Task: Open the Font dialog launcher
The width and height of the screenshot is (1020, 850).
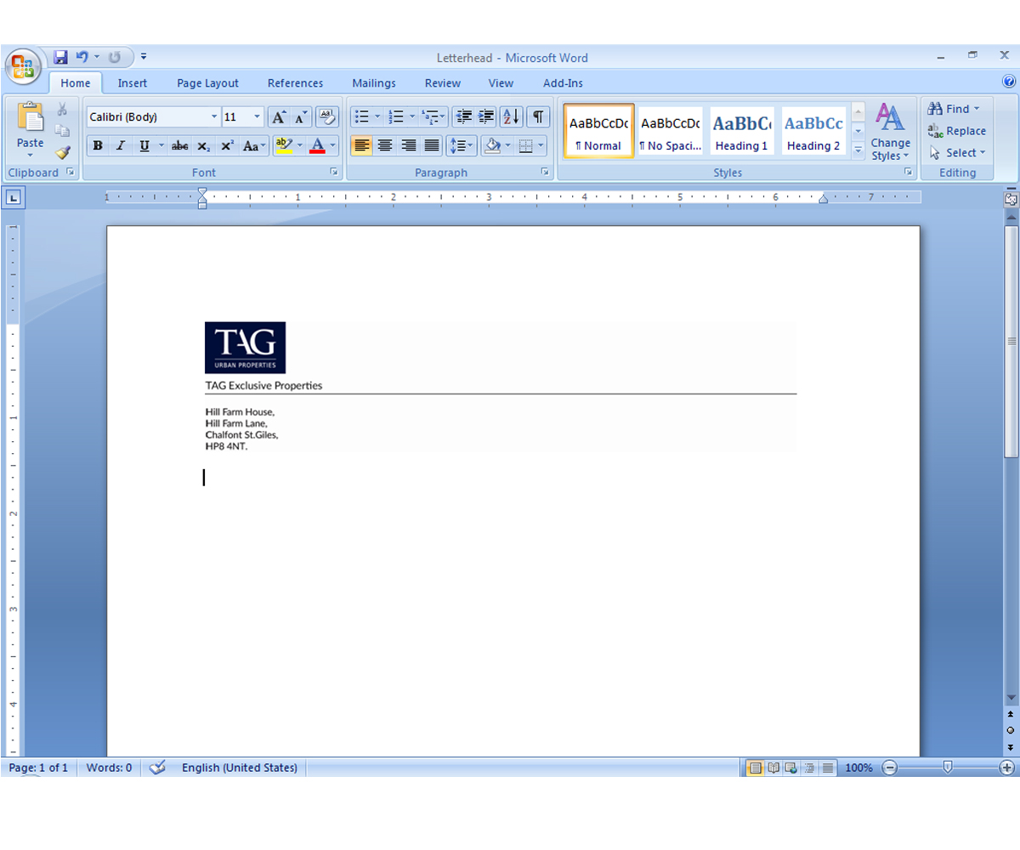Action: [333, 173]
